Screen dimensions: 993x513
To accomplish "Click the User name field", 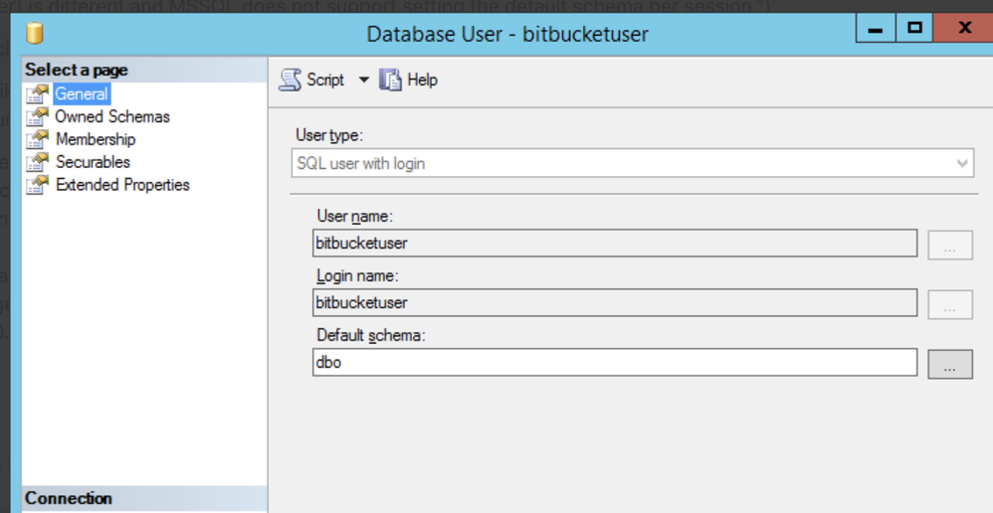I will (614, 243).
